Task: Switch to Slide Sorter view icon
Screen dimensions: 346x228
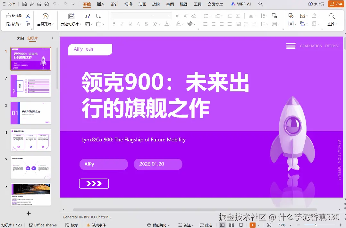Action: click(232, 225)
